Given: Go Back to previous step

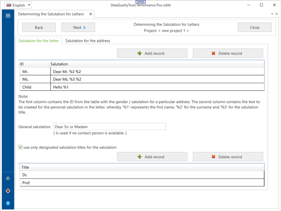Looking at the screenshot, I should [x=39, y=27].
